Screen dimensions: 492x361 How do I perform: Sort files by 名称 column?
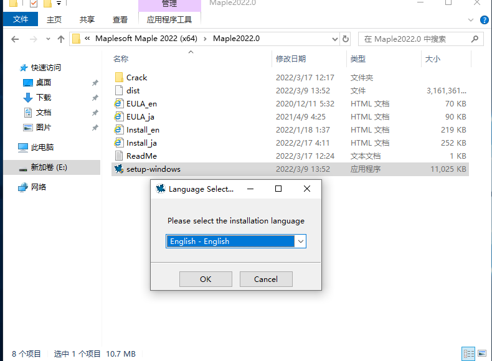tap(121, 59)
